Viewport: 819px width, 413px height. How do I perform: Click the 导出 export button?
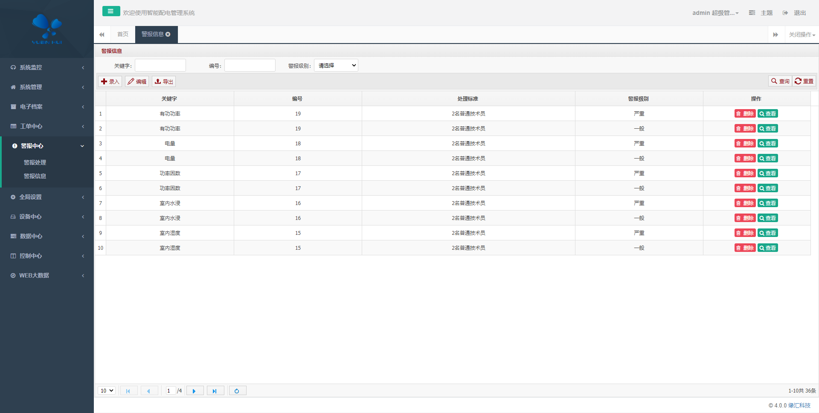[164, 81]
